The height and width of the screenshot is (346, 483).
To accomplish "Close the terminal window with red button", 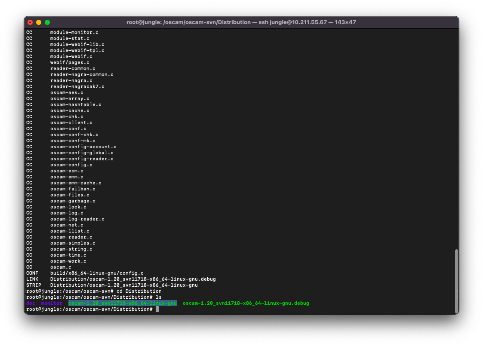I will click(x=30, y=22).
